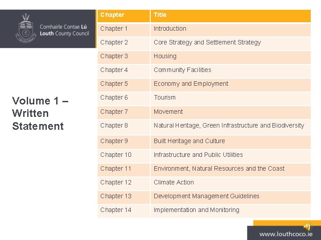
Task: Click the Louth County Council crest logo
Action: (x=27, y=28)
